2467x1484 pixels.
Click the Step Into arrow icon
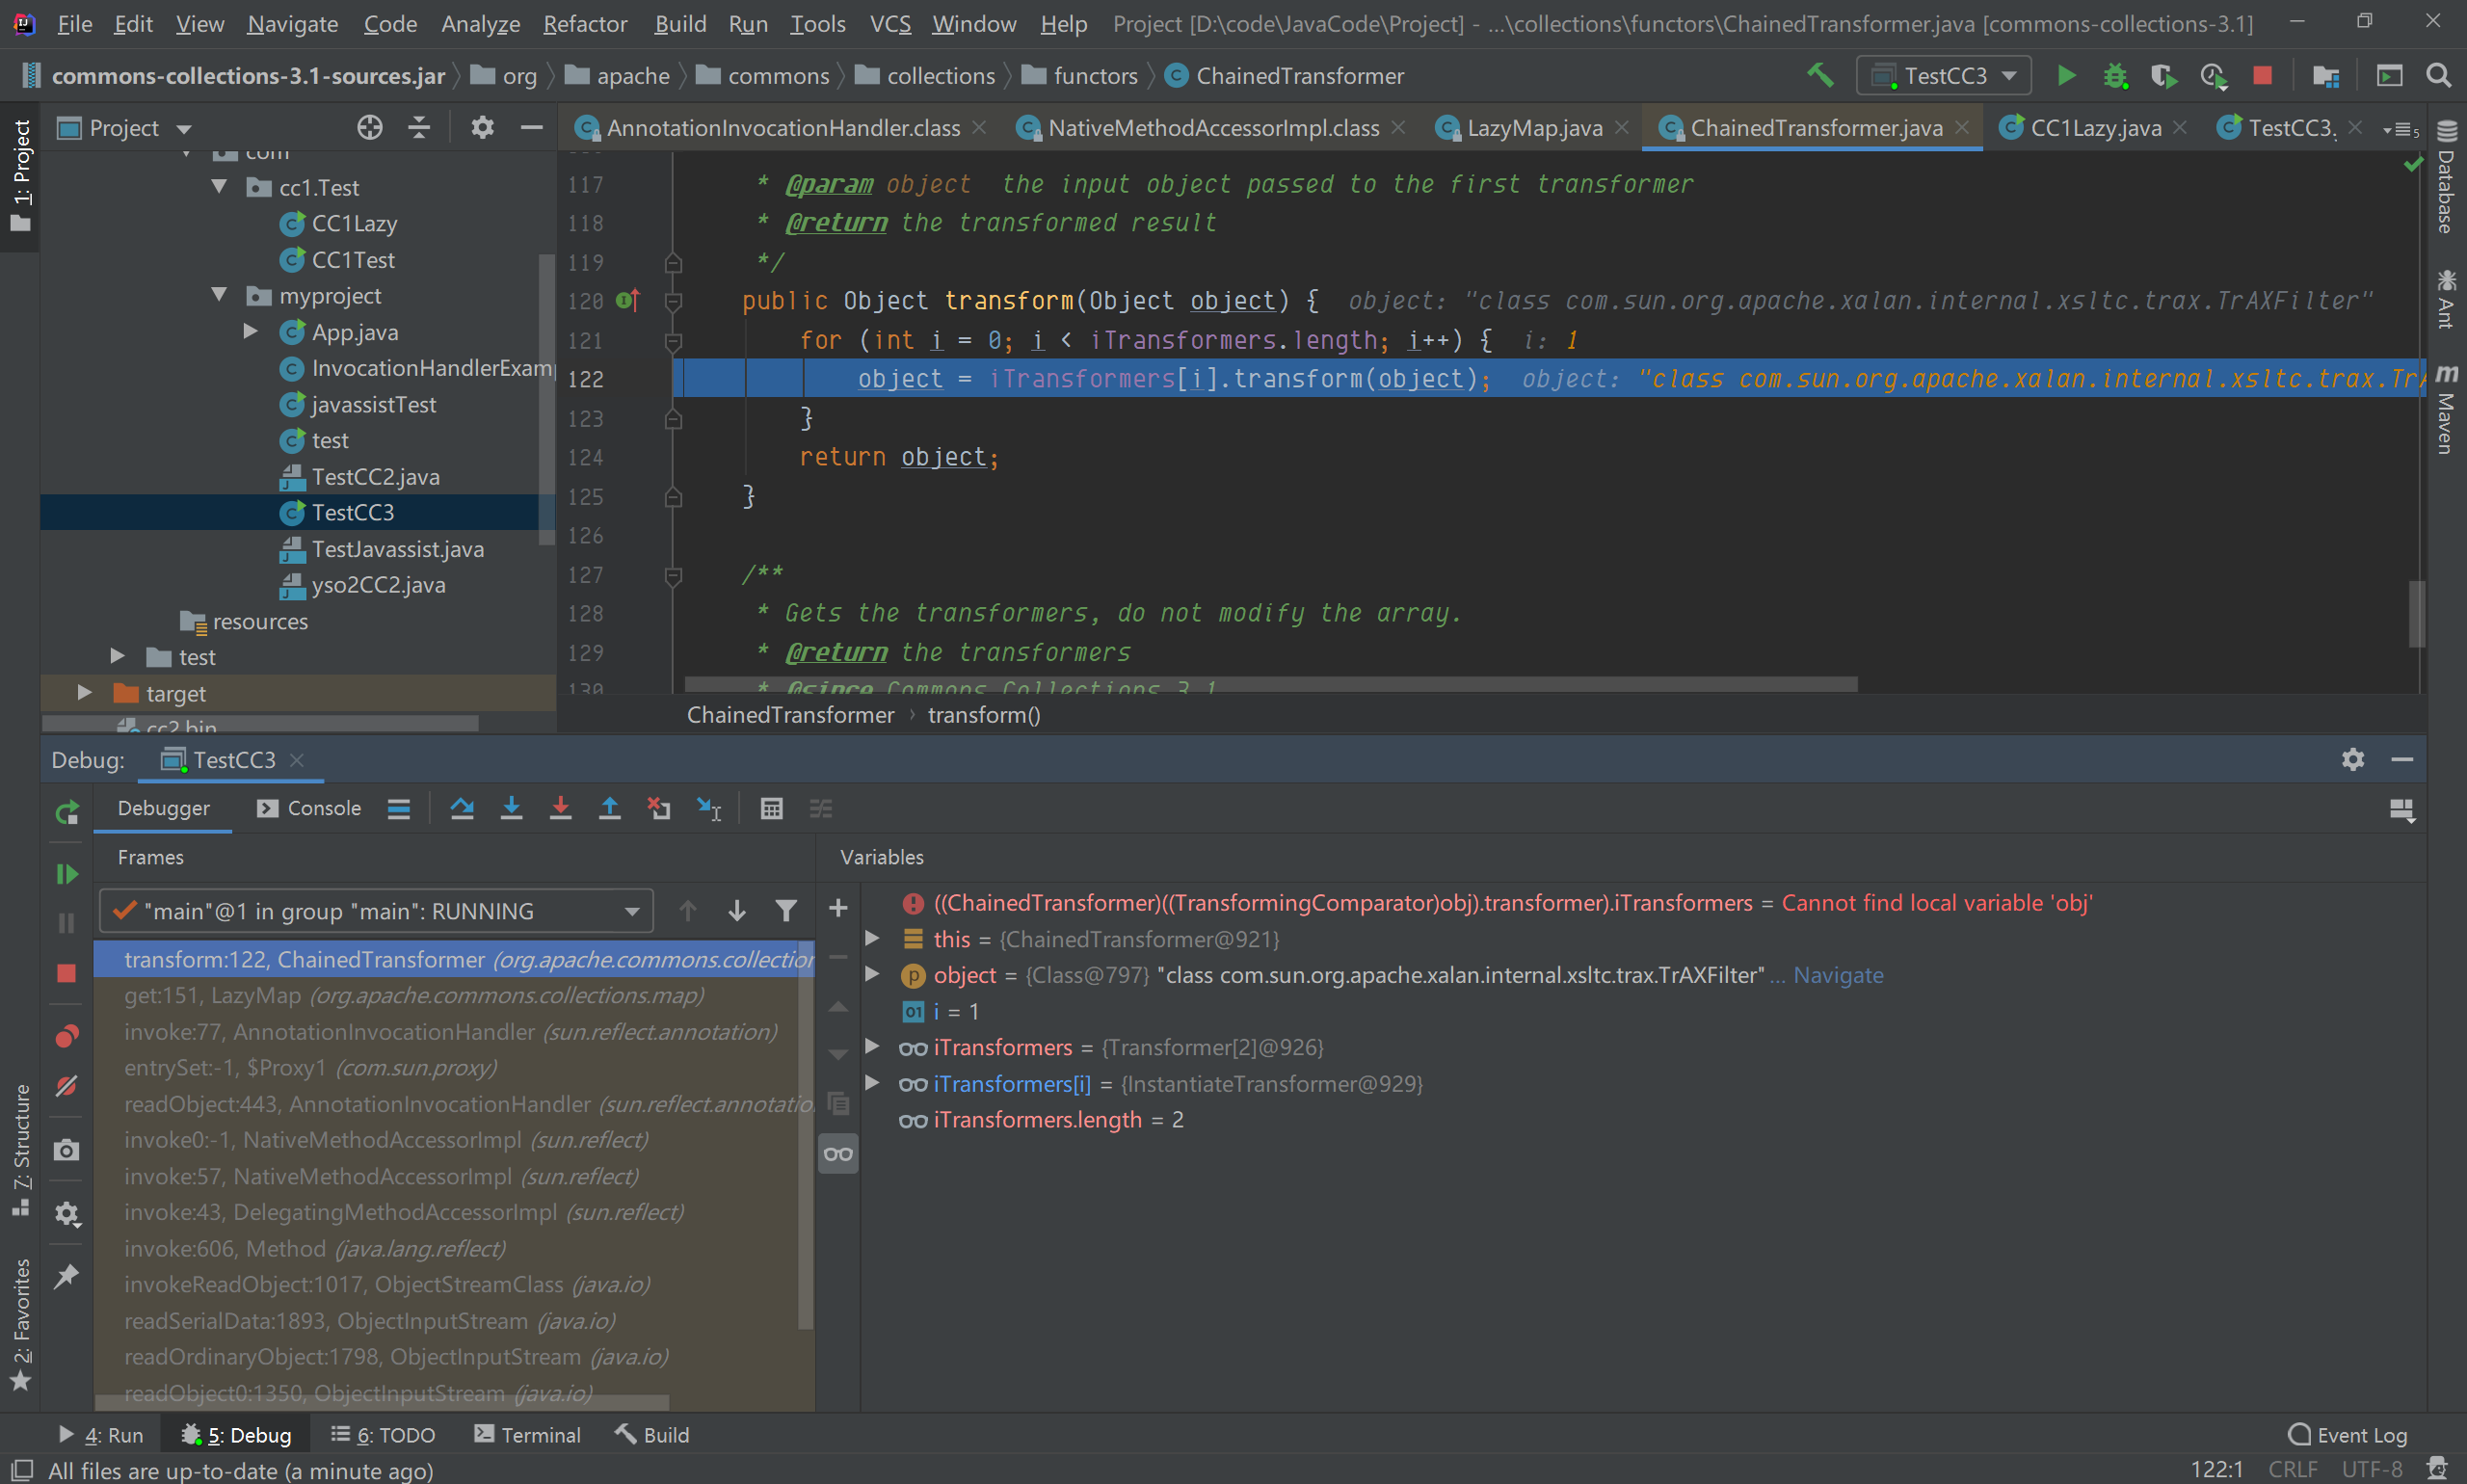coord(511,809)
